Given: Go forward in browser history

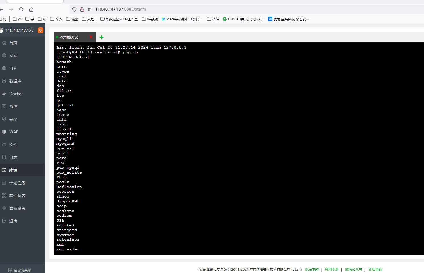Looking at the screenshot, I should coord(11,9).
